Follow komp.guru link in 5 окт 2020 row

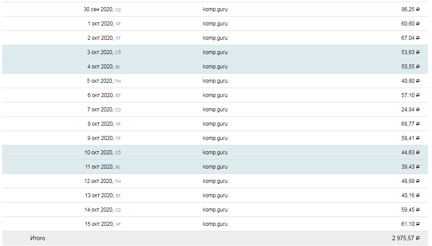click(x=215, y=81)
